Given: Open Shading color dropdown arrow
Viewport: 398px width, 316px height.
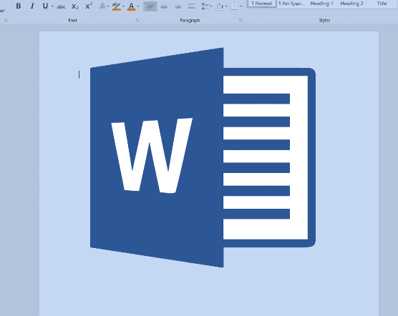Looking at the screenshot, I should pos(226,6).
